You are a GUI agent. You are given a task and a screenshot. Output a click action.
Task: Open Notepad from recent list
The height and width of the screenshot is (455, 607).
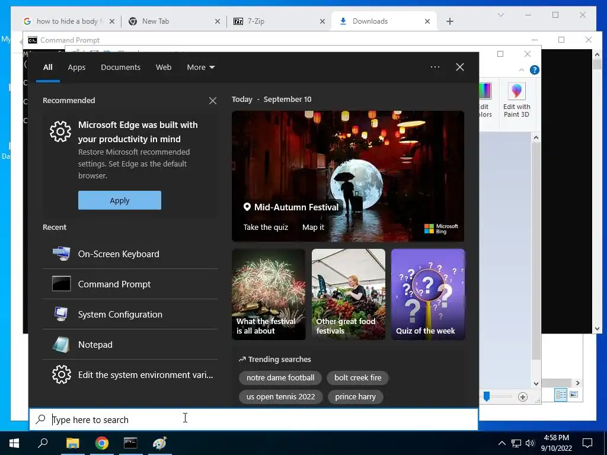(130, 344)
